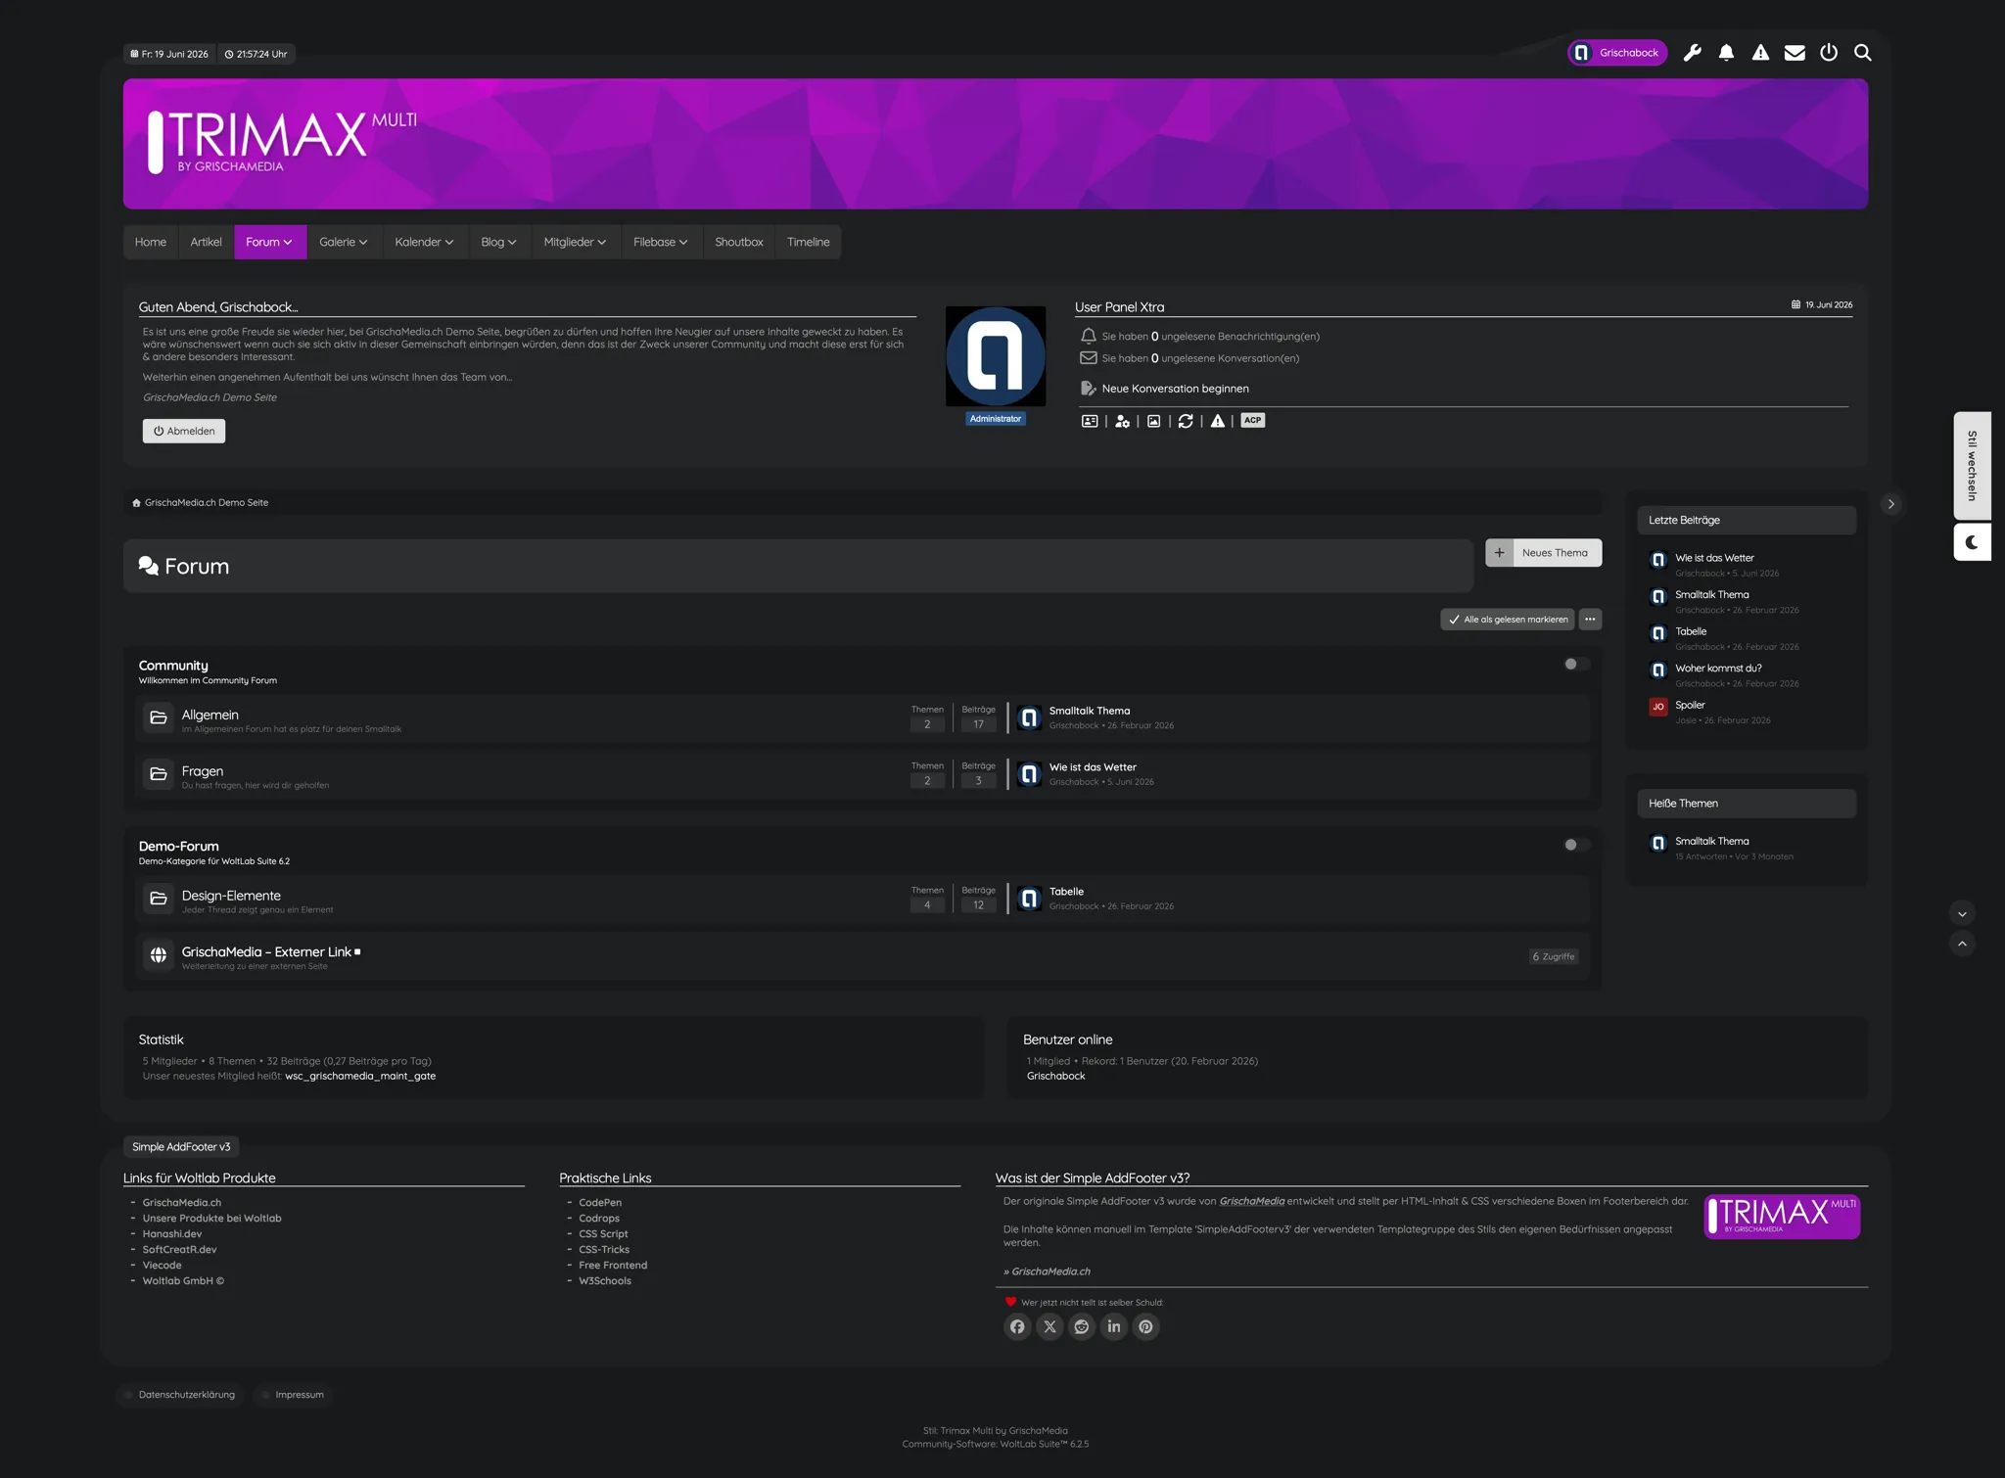Share via the LinkedIn icon in footer
Image resolution: width=2005 pixels, height=1478 pixels.
pyautogui.click(x=1114, y=1326)
